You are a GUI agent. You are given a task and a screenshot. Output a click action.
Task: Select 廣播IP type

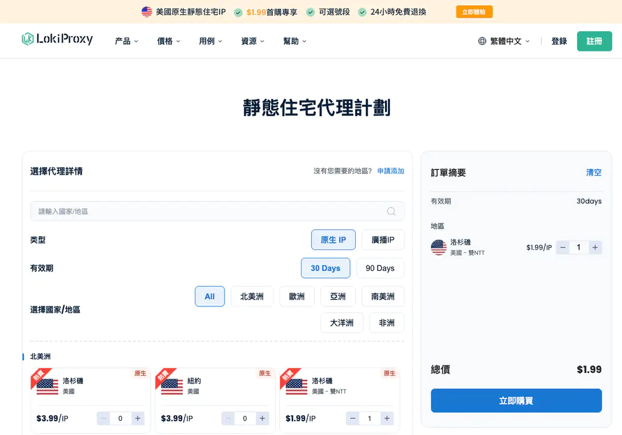(383, 240)
